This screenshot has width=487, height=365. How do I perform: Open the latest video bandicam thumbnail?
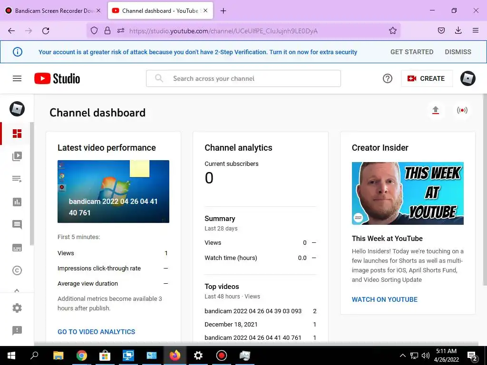[x=113, y=192]
